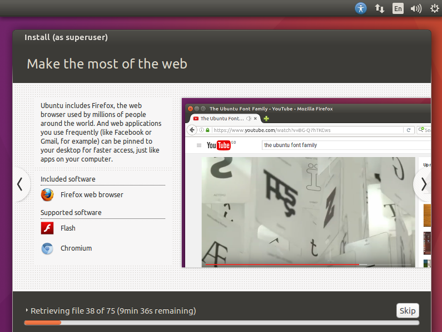Click the Firefox web browser icon

47,195
